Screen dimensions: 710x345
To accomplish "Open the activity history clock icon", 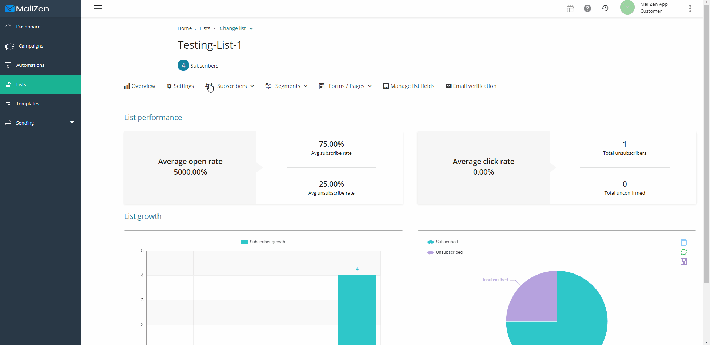I will point(605,8).
